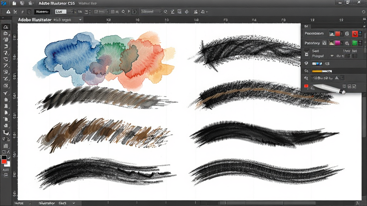Open the lines menu icon beside green swatch
367x206 pixels.
(360, 43)
